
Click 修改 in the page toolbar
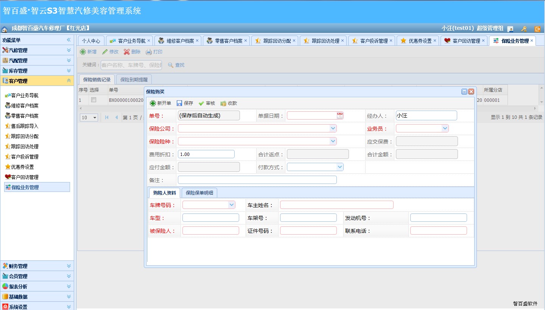(110, 52)
